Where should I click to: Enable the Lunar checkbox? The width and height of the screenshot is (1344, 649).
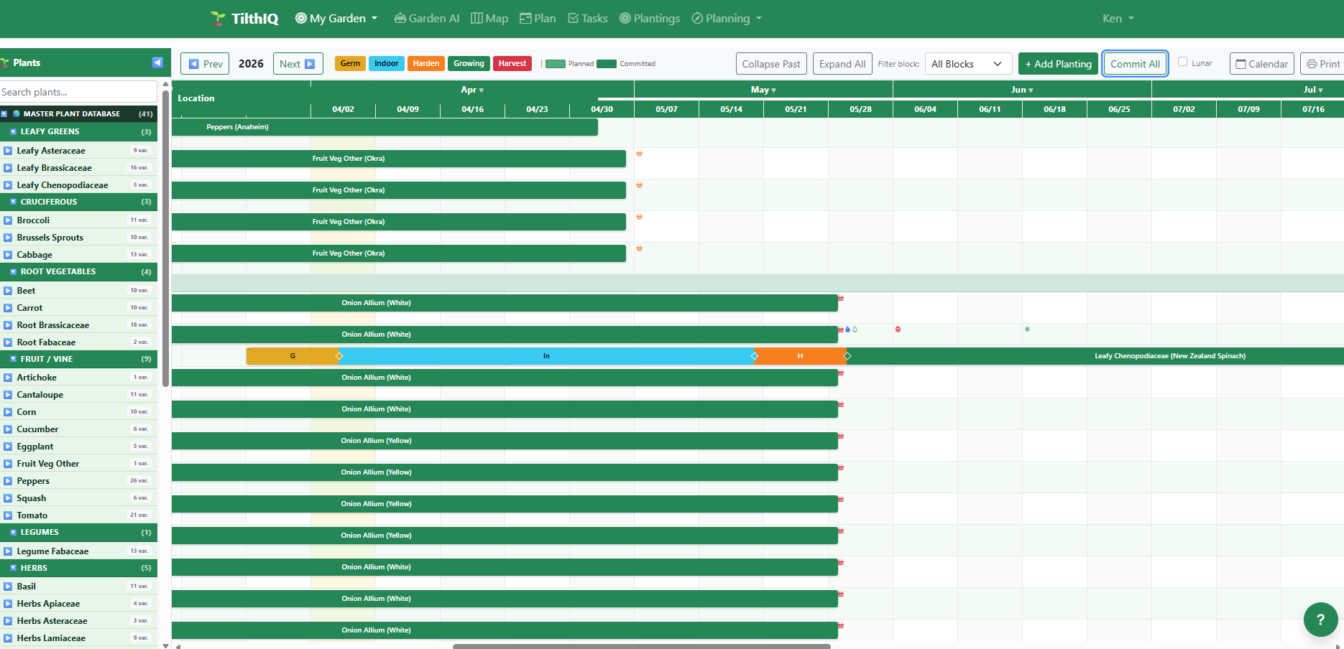click(1182, 62)
